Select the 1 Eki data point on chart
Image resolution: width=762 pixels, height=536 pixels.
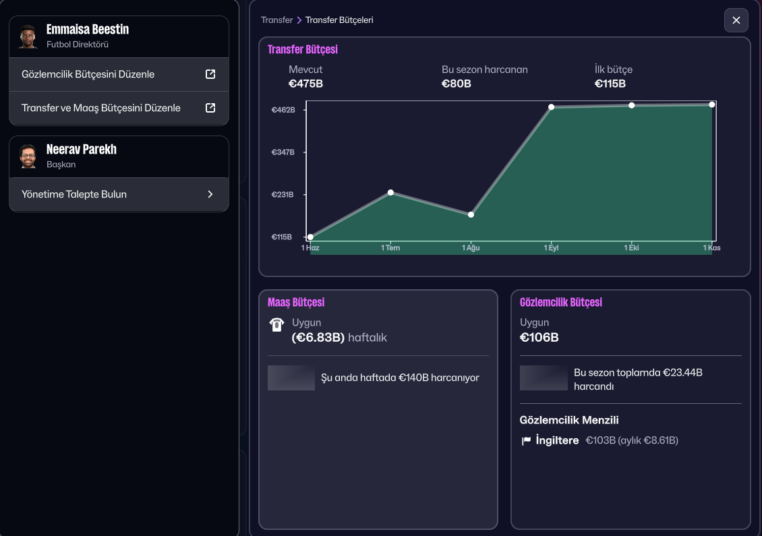[631, 105]
